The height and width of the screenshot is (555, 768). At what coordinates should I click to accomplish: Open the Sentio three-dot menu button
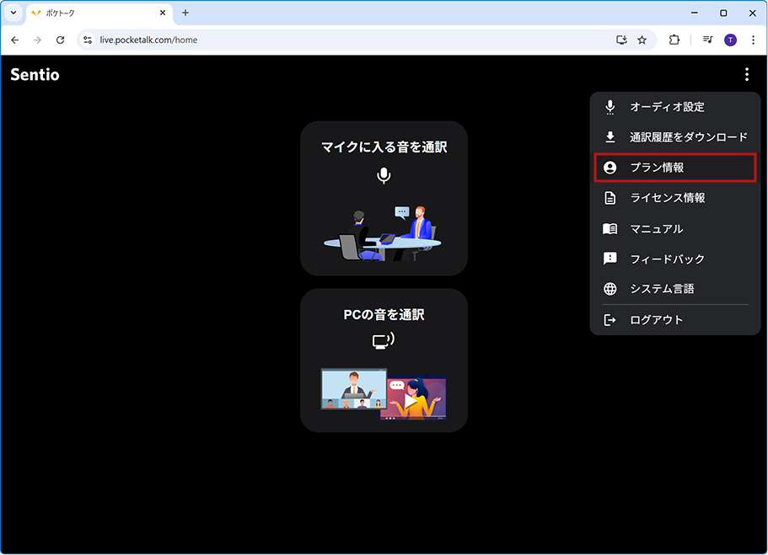click(x=746, y=74)
